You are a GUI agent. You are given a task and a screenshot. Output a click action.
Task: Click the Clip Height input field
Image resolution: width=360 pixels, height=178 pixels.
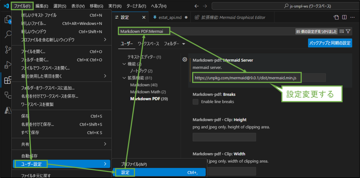point(224,137)
